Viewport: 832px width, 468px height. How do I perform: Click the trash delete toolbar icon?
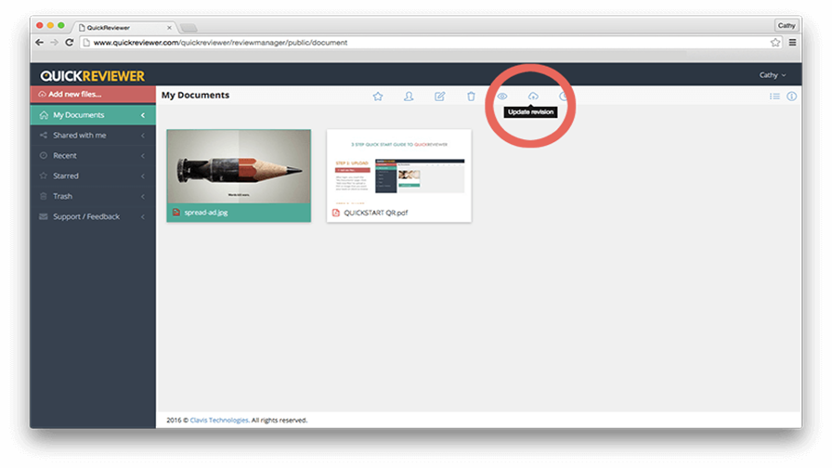(x=471, y=96)
